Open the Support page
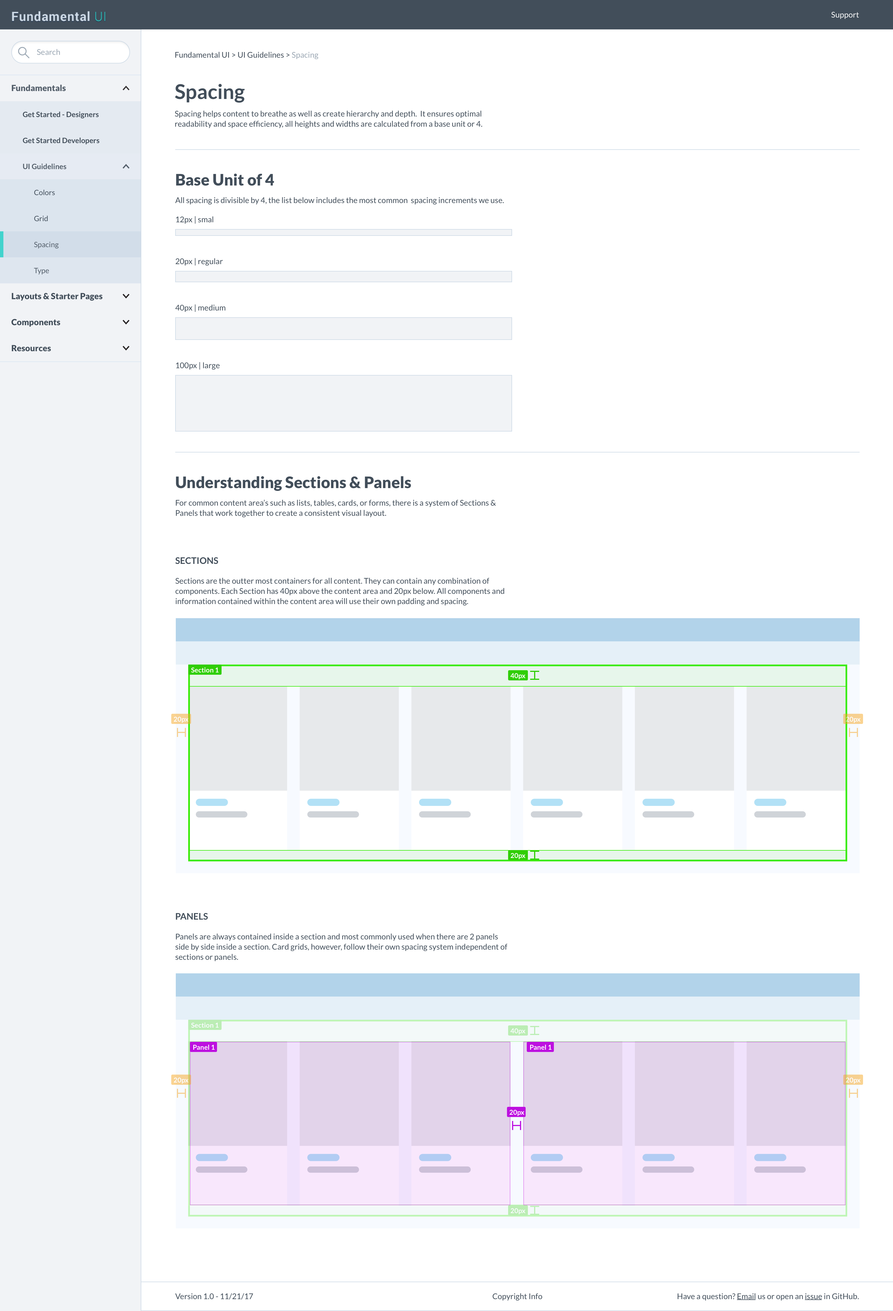Screen dimensions: 893x1311 point(844,15)
